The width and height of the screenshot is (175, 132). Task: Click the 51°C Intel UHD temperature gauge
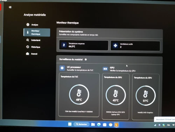tap(146, 95)
